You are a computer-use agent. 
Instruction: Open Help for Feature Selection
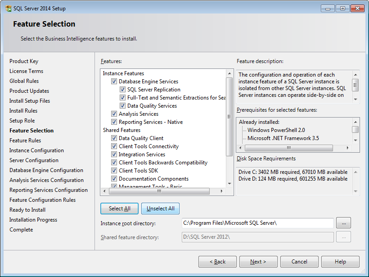(x=340, y=262)
